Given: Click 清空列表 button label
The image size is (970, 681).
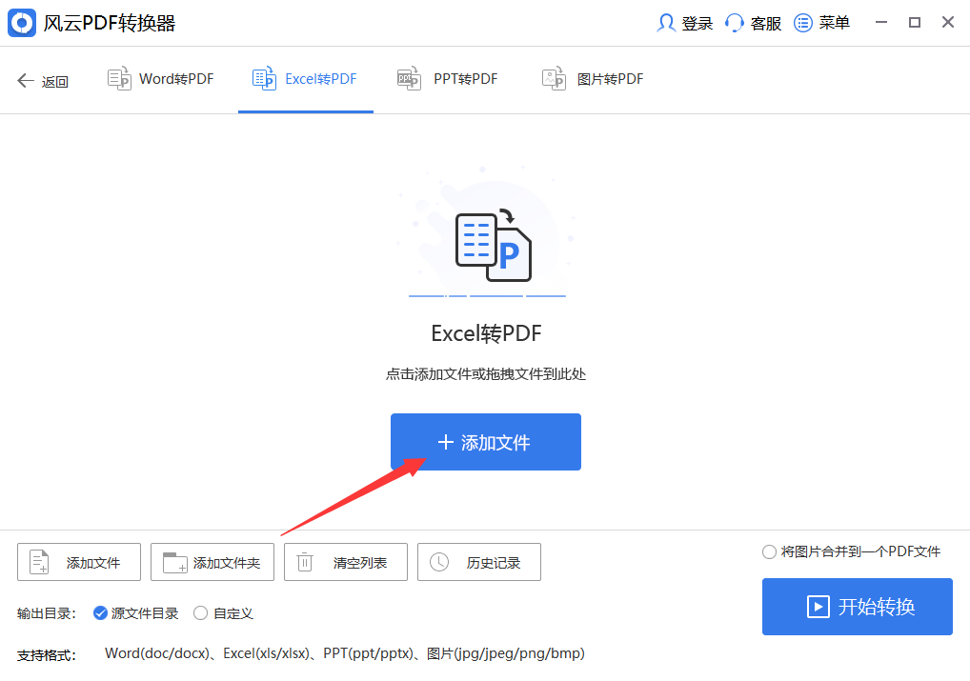Looking at the screenshot, I should point(360,563).
